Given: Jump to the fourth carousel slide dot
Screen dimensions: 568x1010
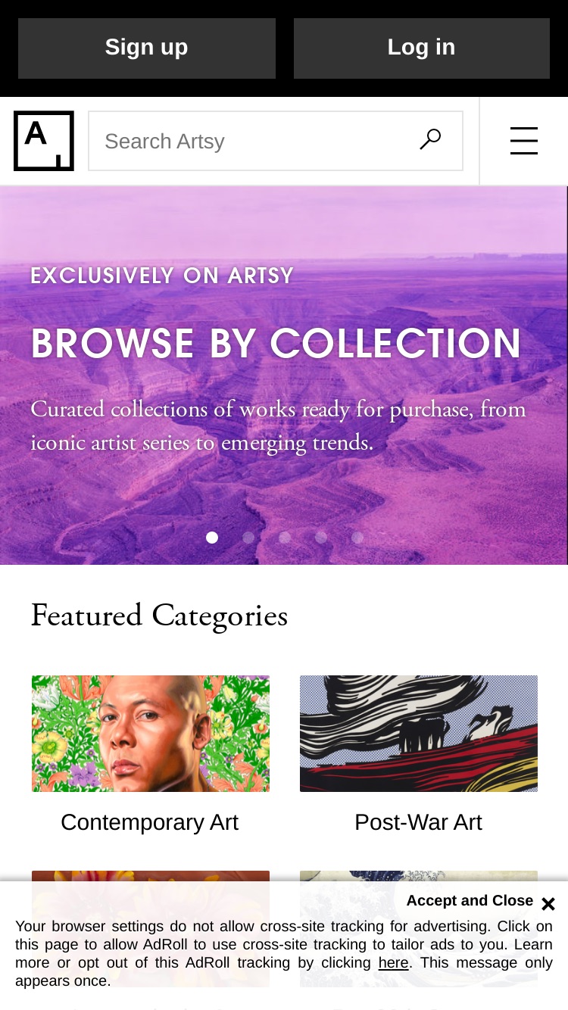Looking at the screenshot, I should click(321, 538).
